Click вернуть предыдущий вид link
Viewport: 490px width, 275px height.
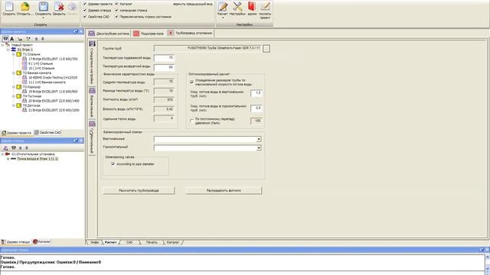192,4
